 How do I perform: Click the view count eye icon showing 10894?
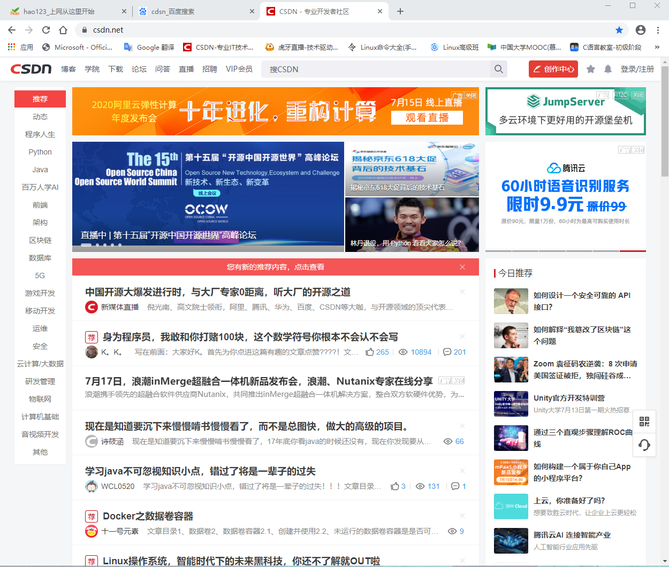click(404, 352)
